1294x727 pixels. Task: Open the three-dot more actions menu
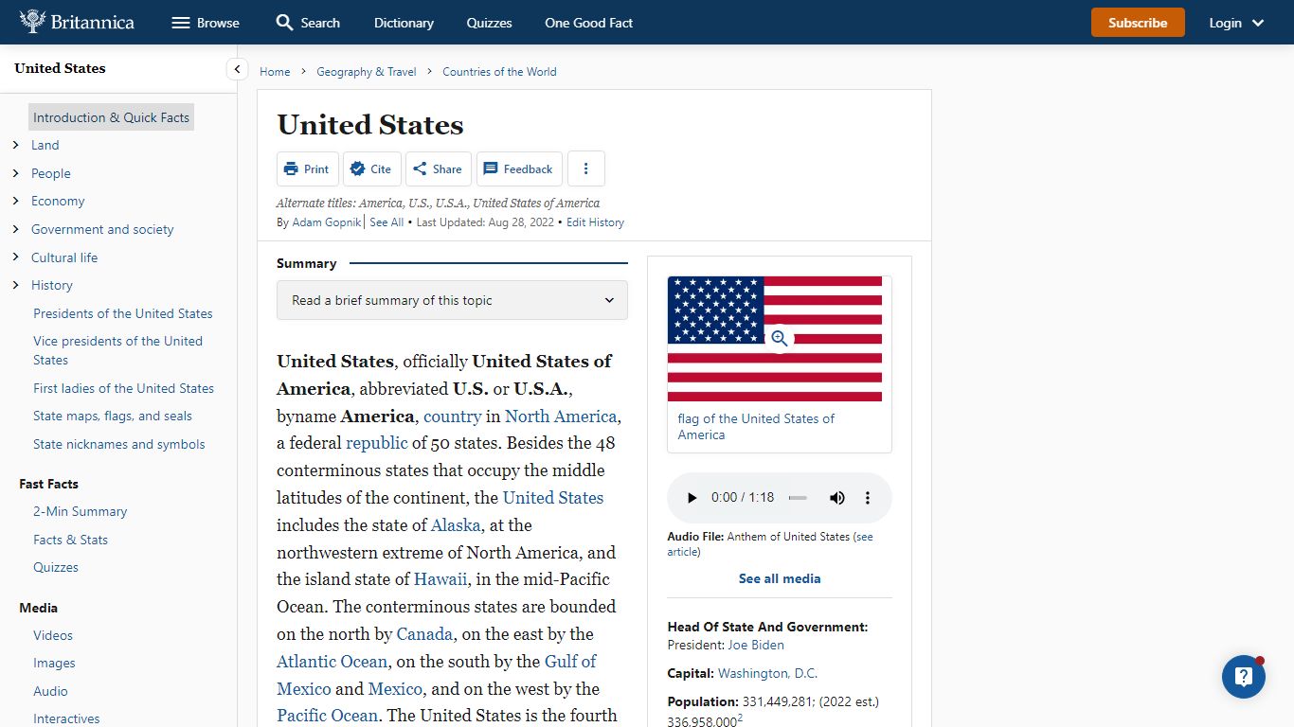pos(586,168)
